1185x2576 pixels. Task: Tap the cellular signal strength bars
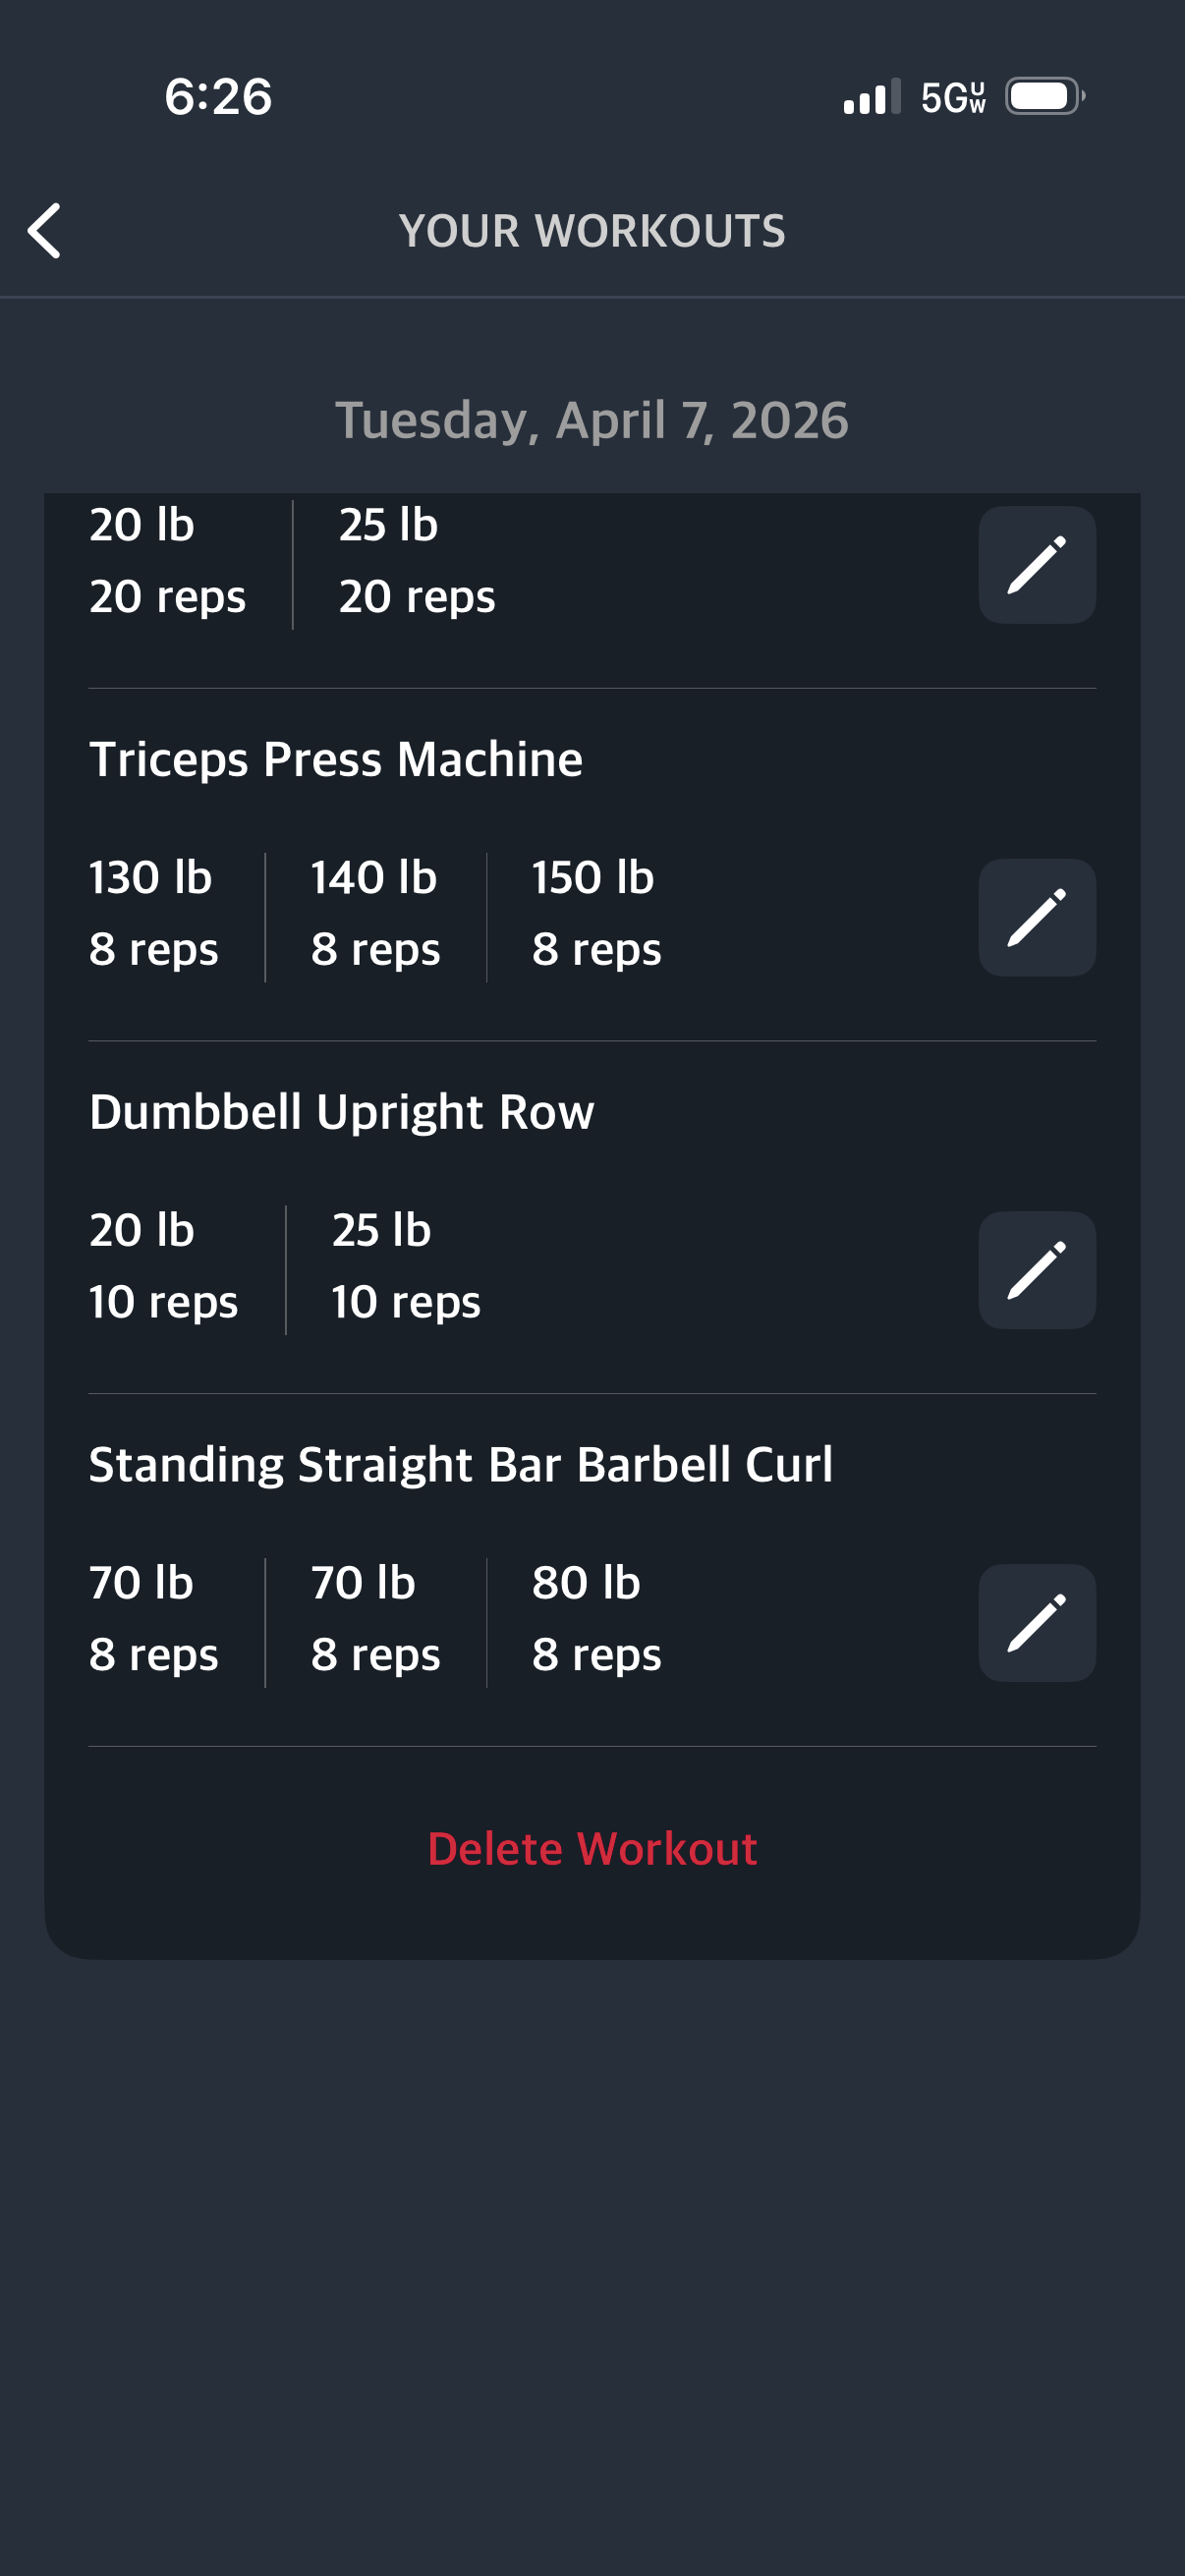pos(871,97)
